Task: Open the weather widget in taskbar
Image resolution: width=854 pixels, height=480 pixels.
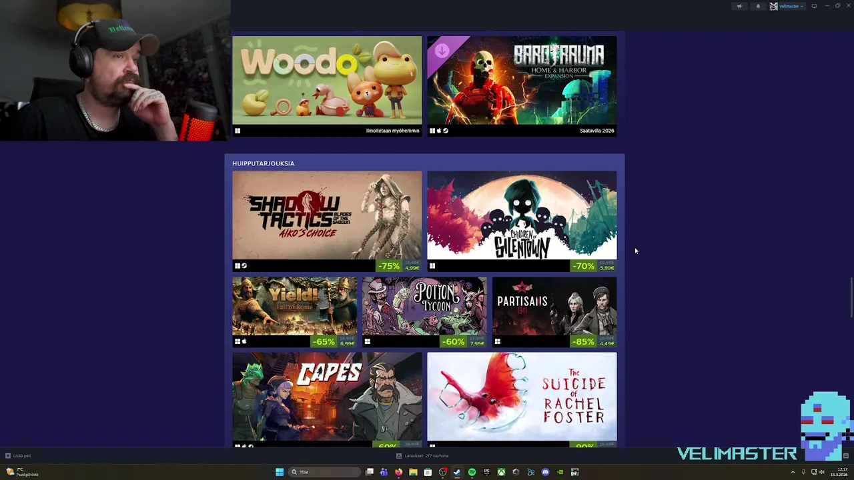Action: coord(22,472)
